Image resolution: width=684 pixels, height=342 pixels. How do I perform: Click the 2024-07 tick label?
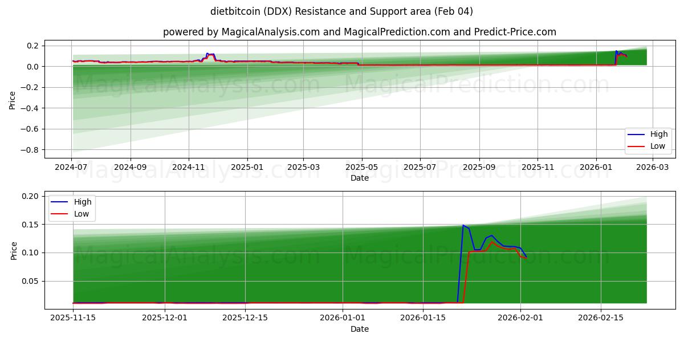pyautogui.click(x=71, y=164)
